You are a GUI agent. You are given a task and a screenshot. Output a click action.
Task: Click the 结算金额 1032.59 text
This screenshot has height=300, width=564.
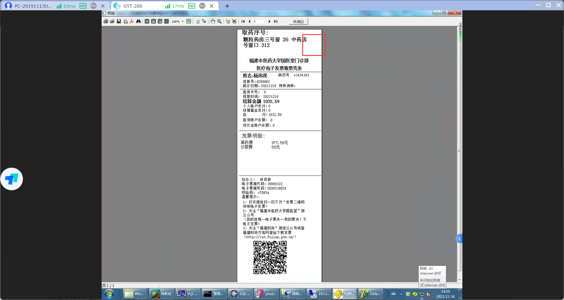[x=261, y=101]
